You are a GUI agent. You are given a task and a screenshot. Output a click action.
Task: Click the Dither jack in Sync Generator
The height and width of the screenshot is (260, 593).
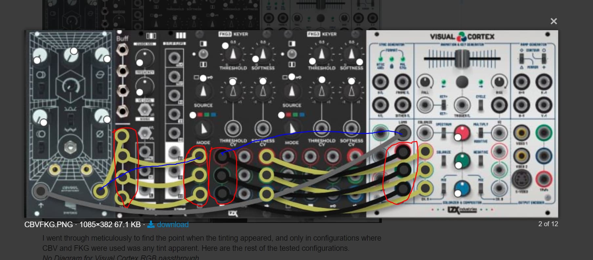point(402,105)
